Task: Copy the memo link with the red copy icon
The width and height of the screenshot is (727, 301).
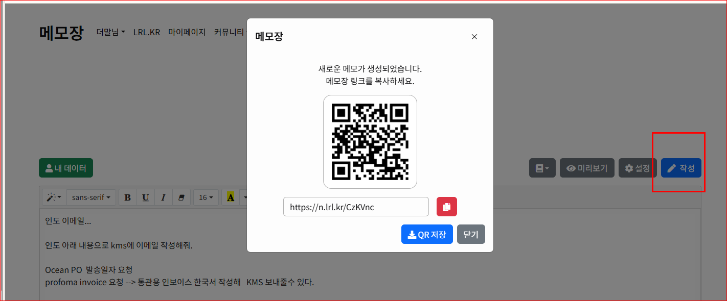Action: [x=446, y=207]
